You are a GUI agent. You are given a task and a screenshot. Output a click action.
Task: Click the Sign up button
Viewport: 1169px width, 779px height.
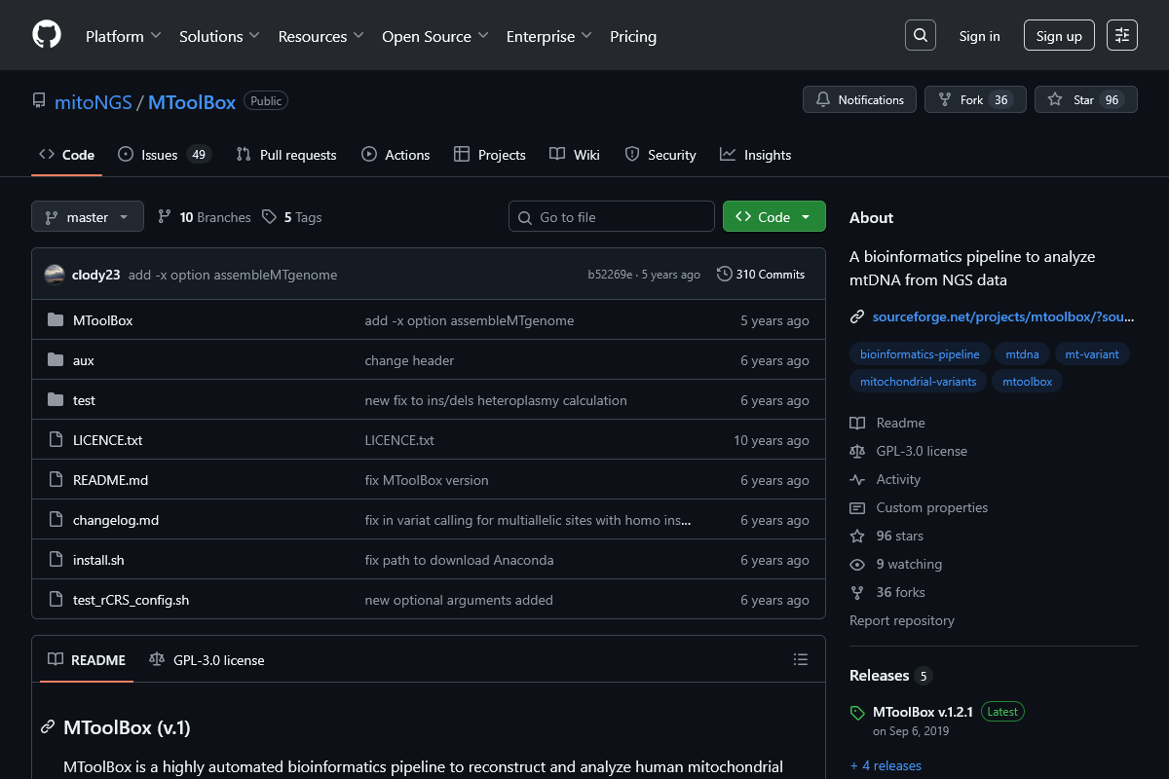pyautogui.click(x=1059, y=35)
